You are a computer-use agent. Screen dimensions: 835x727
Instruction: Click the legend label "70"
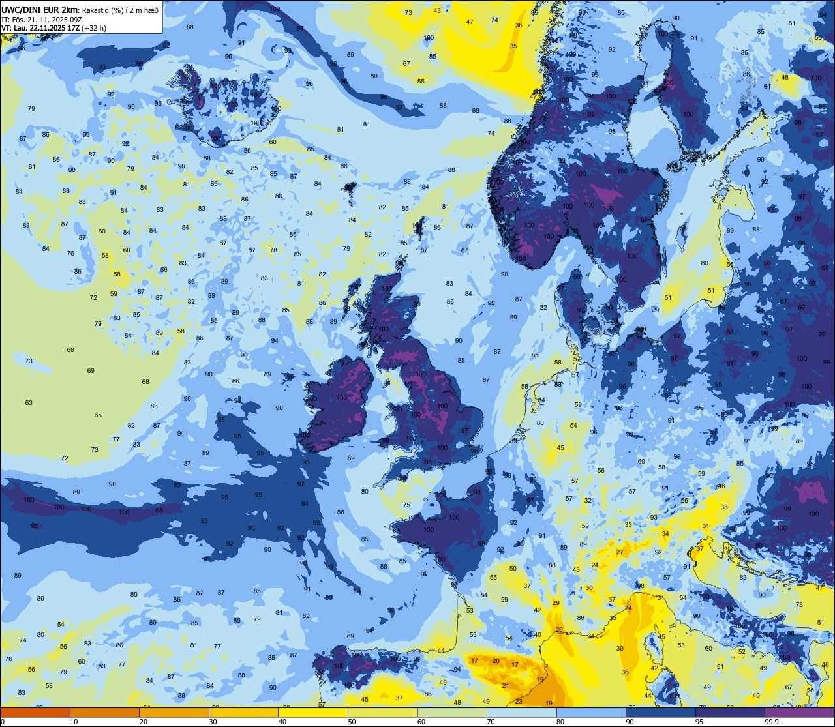pos(491,722)
